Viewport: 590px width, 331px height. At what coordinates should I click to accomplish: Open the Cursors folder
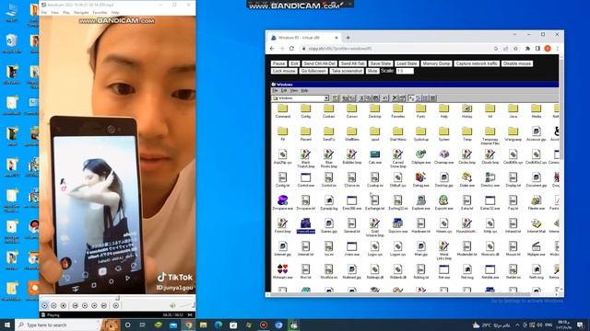pos(352,110)
